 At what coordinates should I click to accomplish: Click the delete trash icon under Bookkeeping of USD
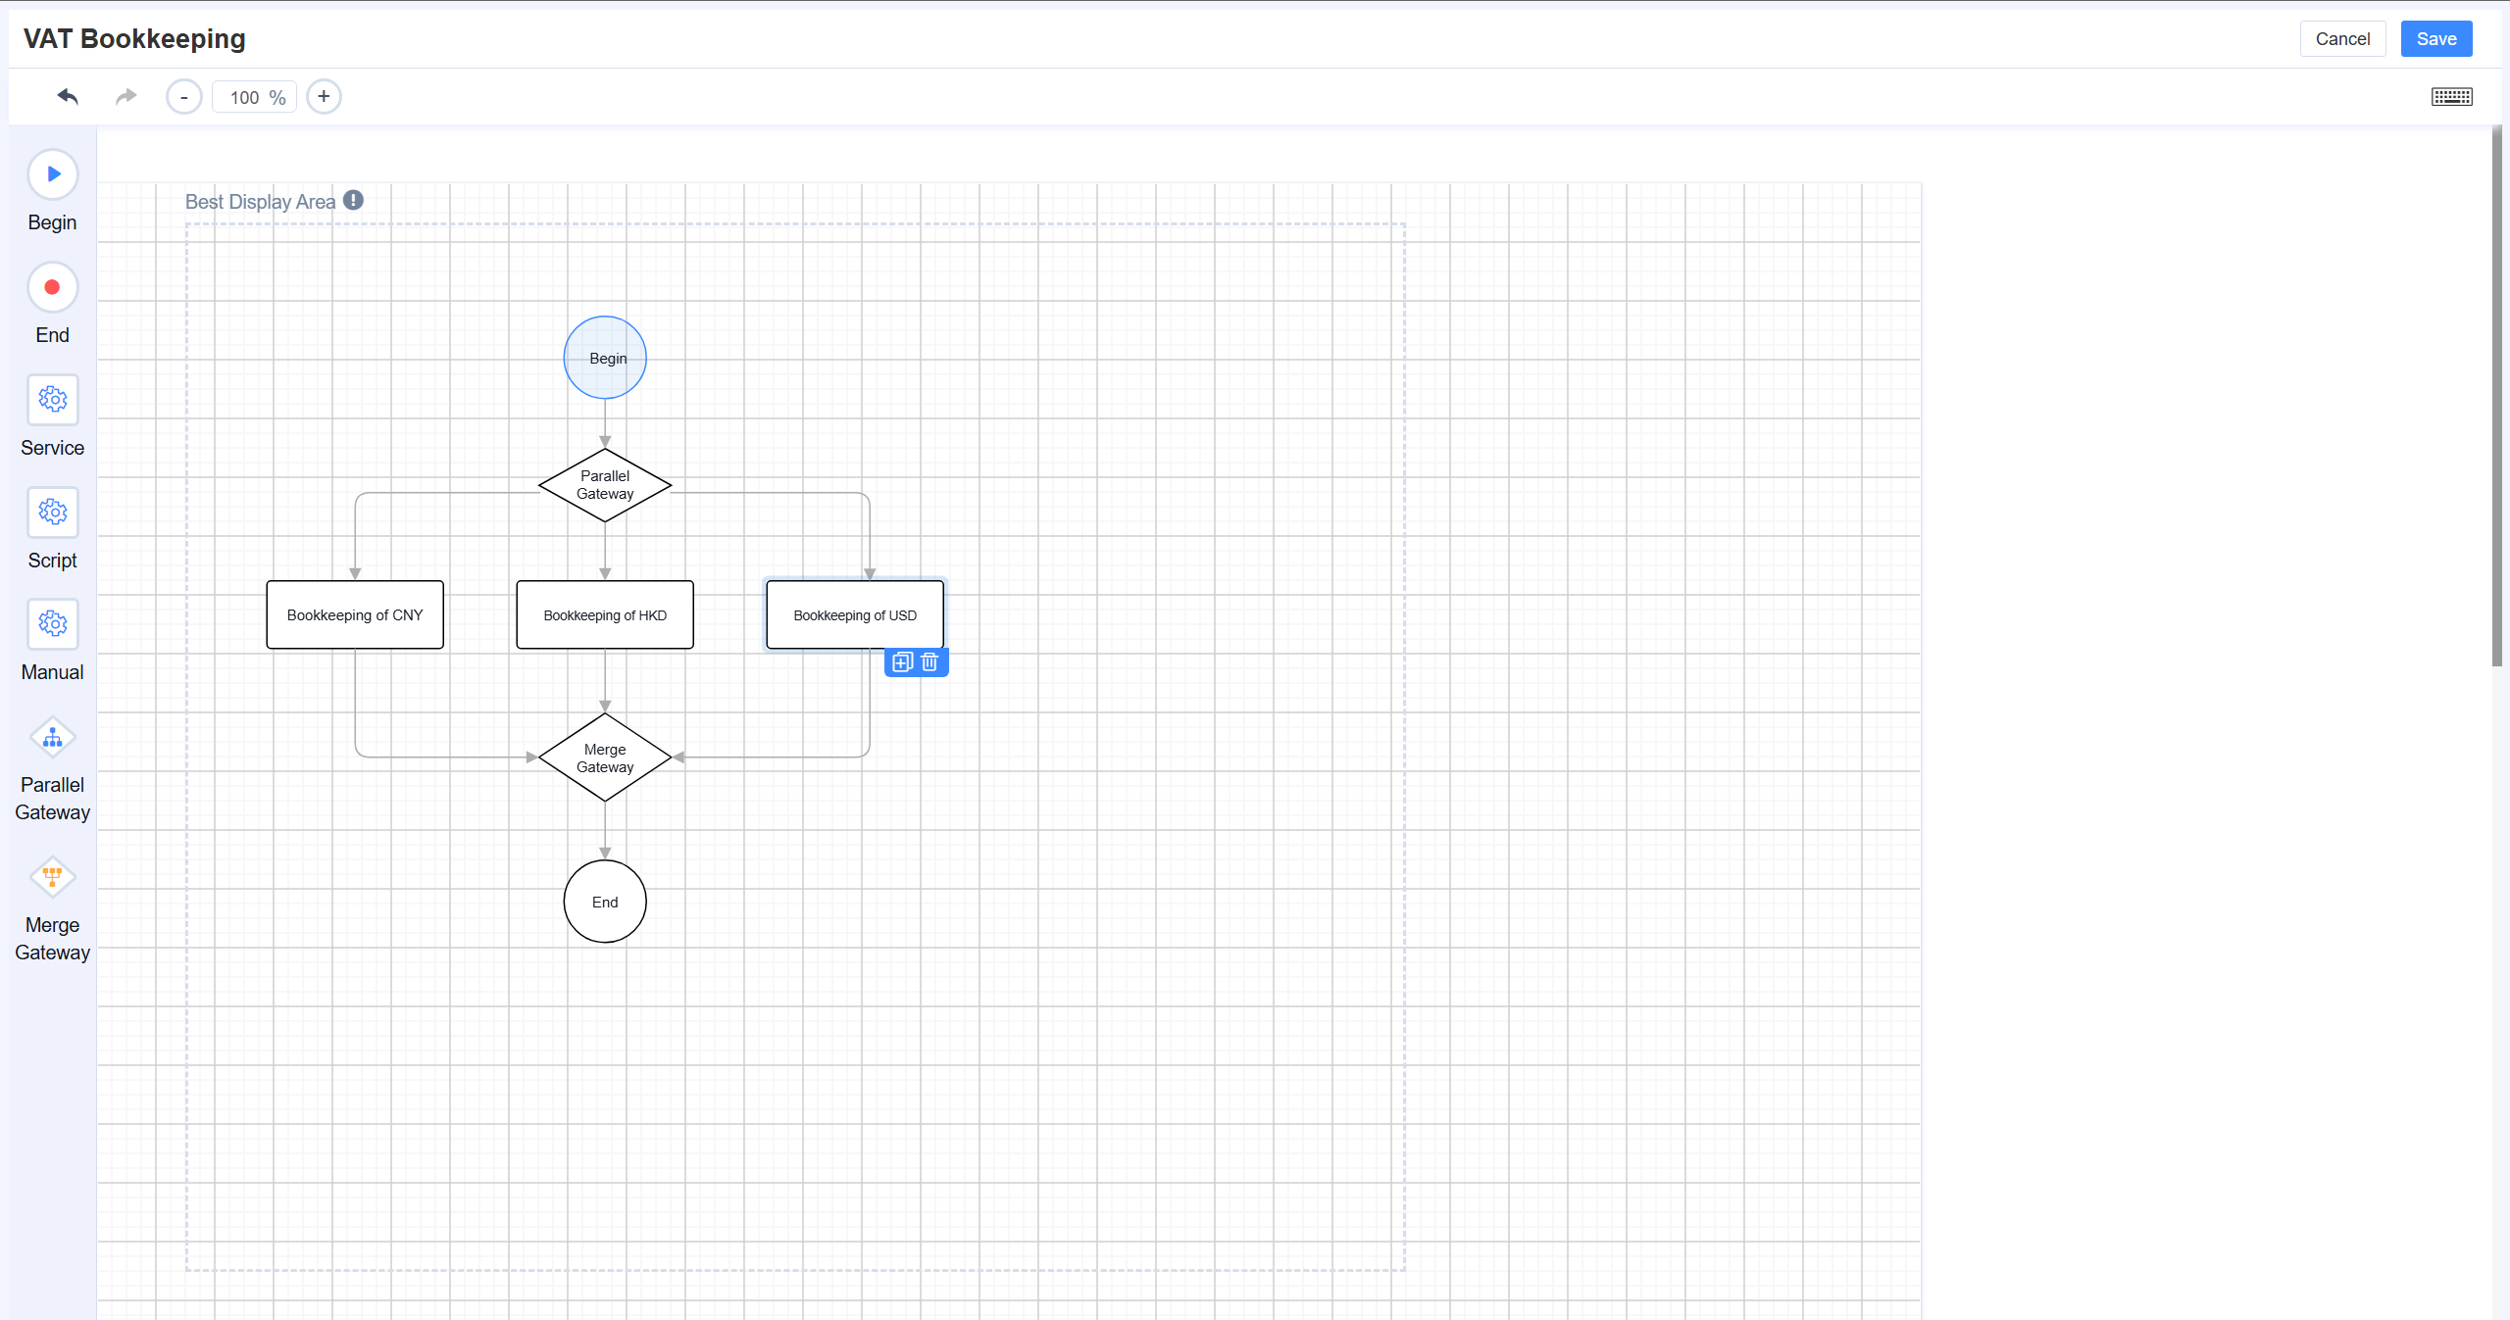(x=929, y=662)
